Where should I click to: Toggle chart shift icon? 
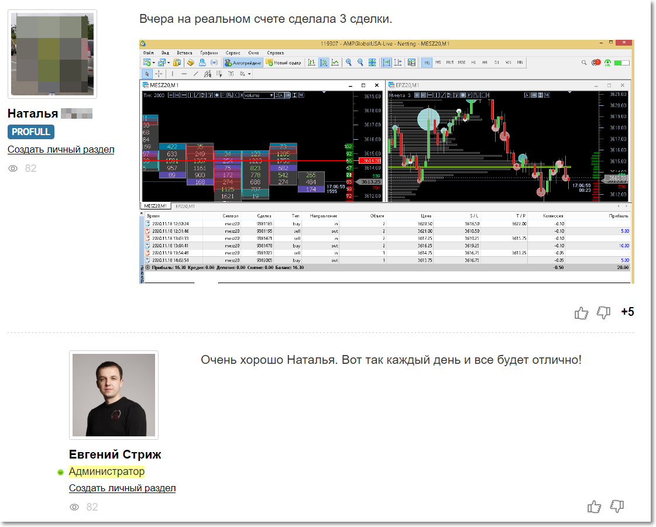398,63
